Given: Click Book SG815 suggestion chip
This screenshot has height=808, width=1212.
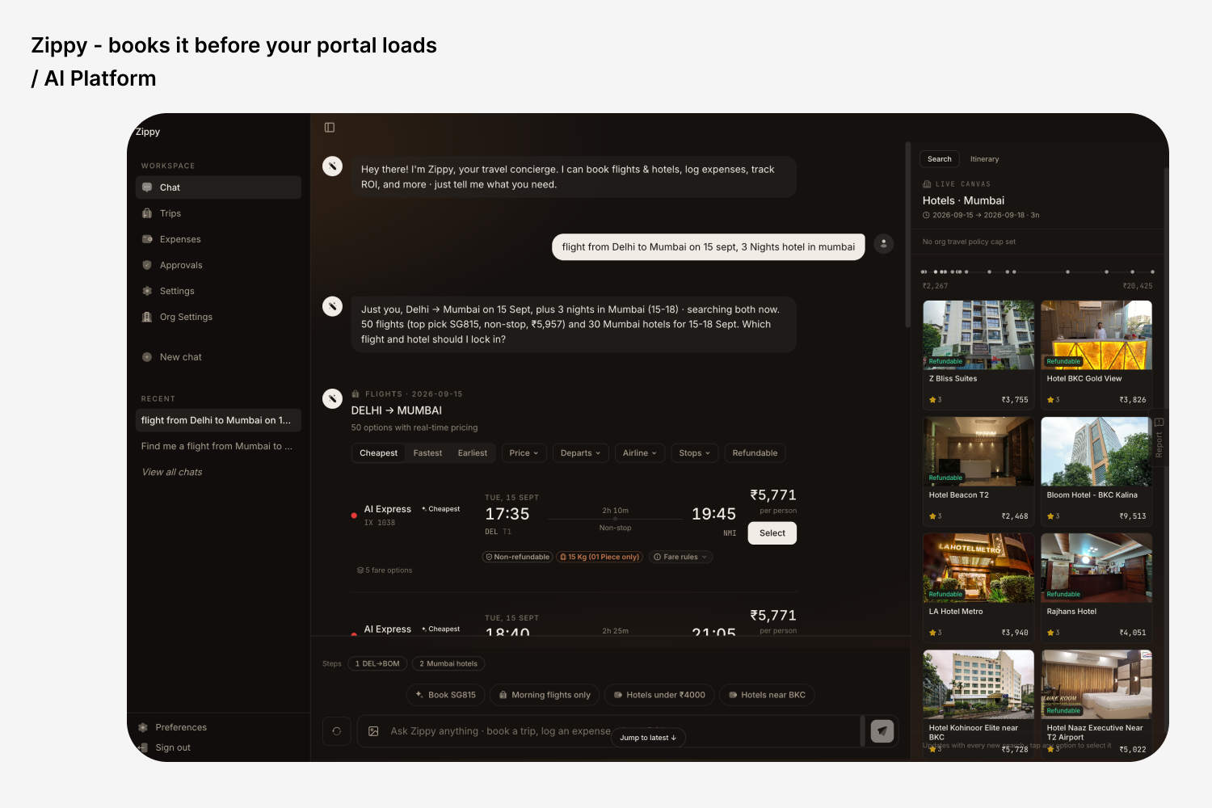Looking at the screenshot, I should point(445,695).
